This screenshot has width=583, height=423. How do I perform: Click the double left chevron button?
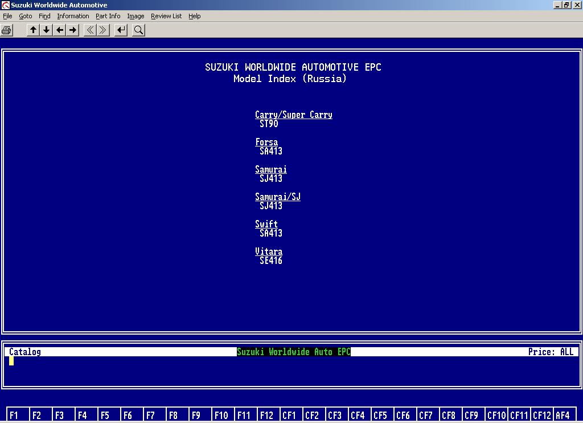tap(90, 30)
